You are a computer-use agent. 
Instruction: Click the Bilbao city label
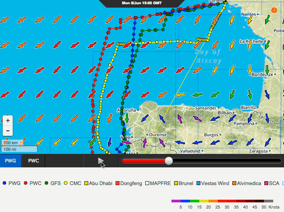click(x=225, y=113)
